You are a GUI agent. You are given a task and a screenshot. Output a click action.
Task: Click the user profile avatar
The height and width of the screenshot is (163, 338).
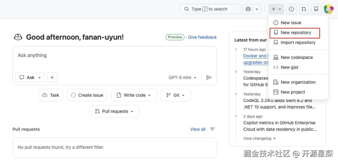(328, 9)
